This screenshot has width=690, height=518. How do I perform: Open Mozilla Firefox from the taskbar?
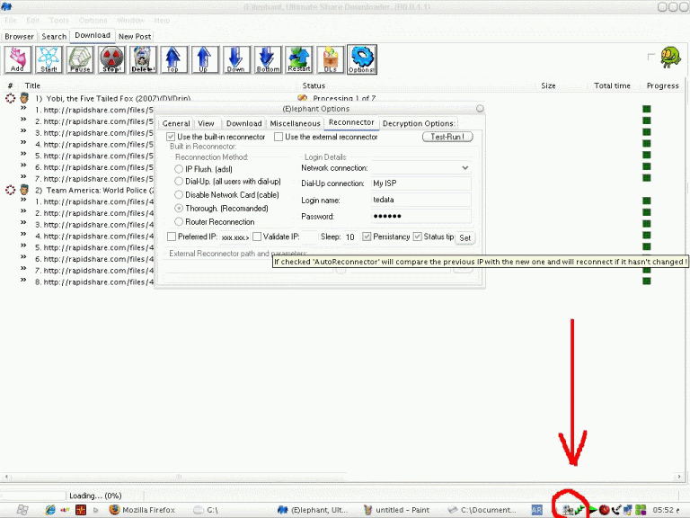pos(142,510)
